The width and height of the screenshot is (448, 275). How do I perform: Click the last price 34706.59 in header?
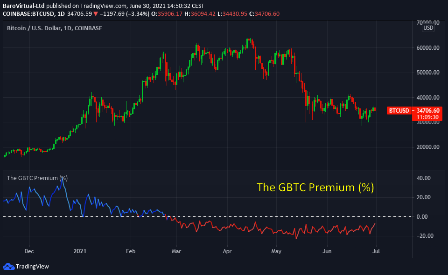79,13
